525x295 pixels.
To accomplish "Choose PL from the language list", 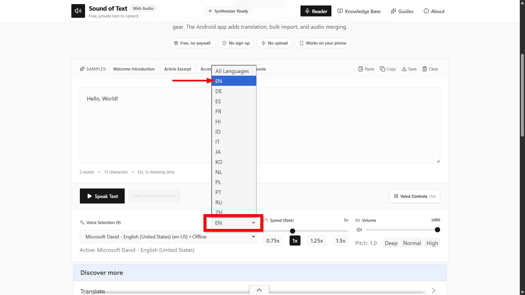I will (x=234, y=182).
